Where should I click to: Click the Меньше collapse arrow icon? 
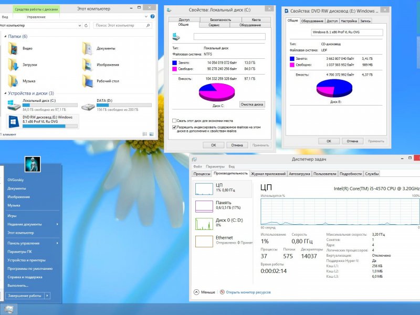pyautogui.click(x=196, y=292)
